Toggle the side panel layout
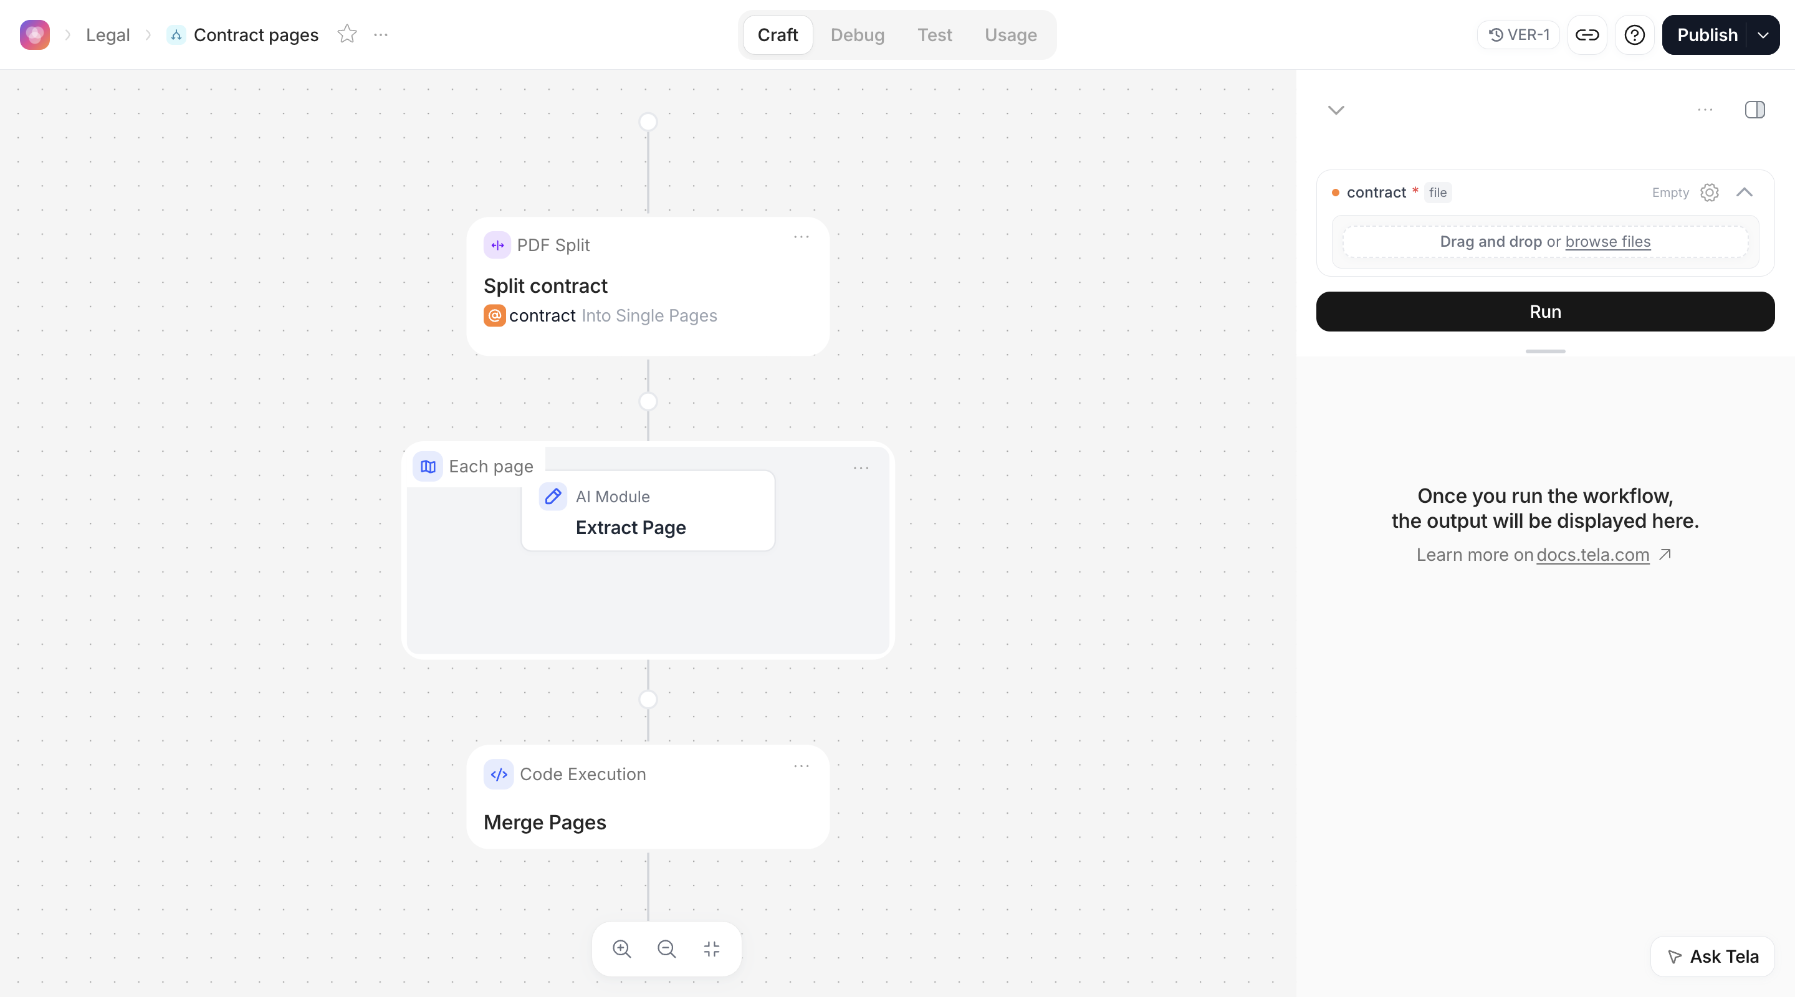 (1754, 110)
